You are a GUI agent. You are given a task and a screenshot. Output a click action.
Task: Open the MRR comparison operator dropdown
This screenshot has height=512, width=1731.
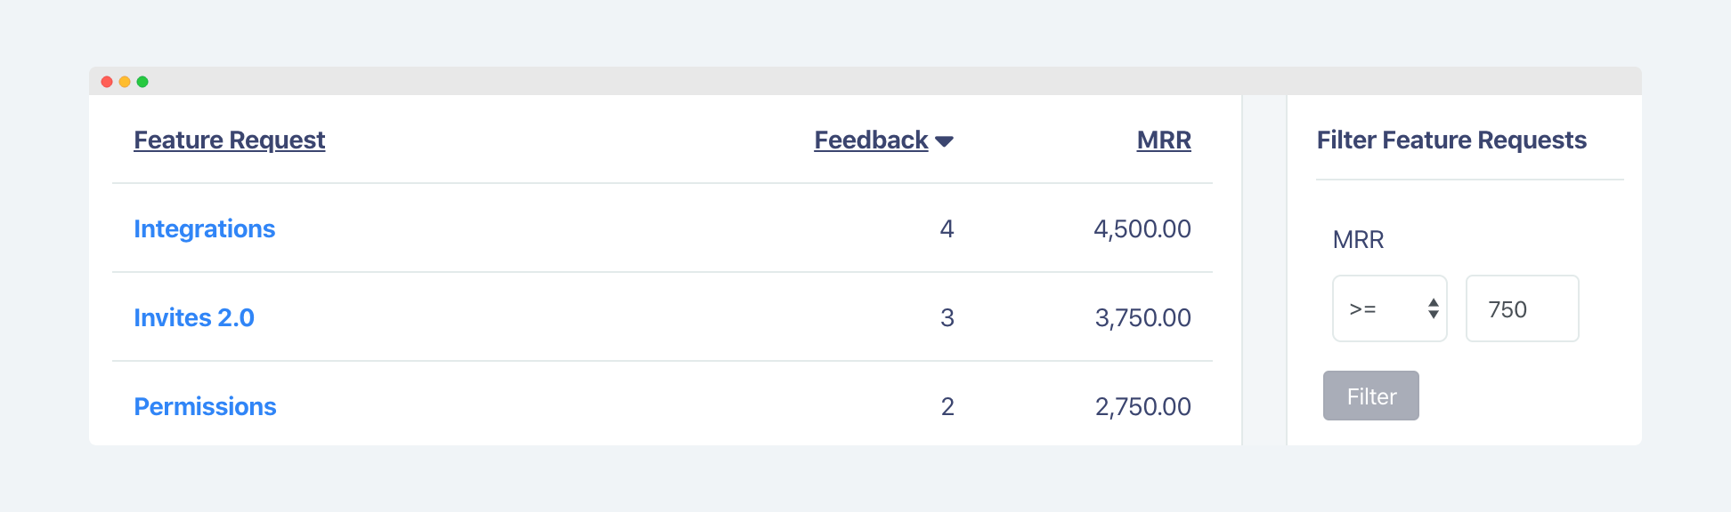click(1389, 308)
